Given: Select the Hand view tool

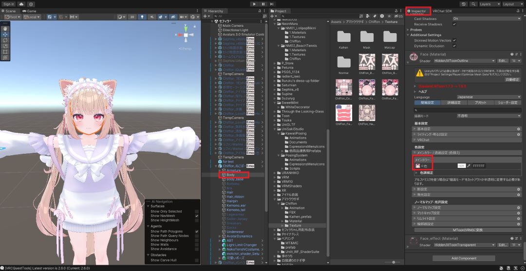Looking at the screenshot, I should [5, 29].
